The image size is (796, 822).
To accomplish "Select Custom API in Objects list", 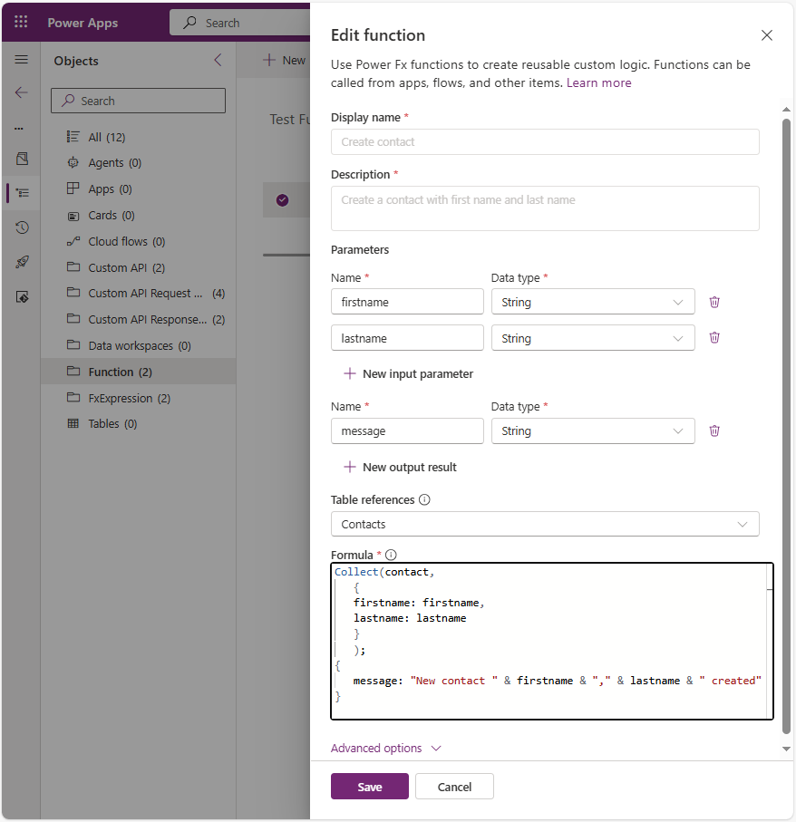I will point(126,267).
